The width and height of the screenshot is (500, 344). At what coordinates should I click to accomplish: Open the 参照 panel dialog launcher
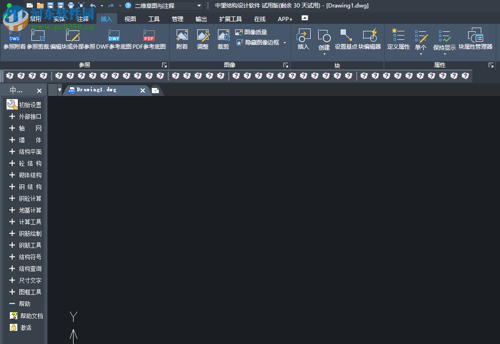click(x=164, y=66)
